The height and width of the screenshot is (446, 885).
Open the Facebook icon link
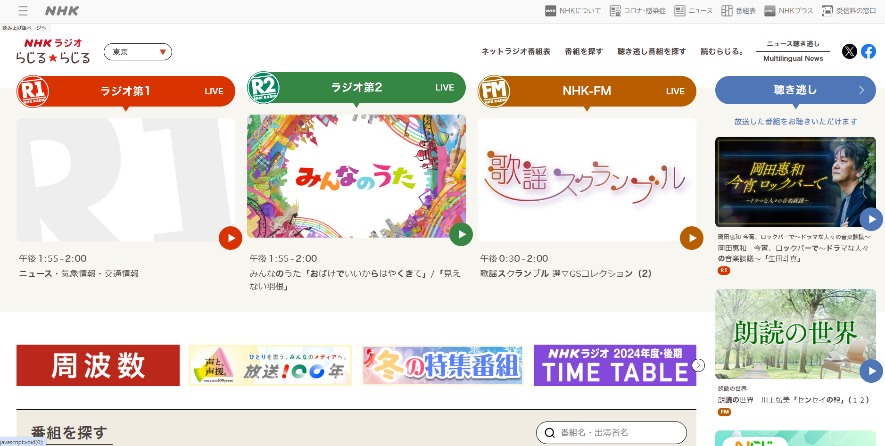868,51
